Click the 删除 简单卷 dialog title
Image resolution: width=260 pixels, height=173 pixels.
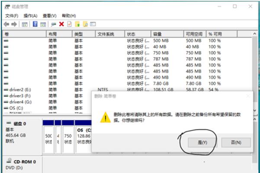[105, 96]
